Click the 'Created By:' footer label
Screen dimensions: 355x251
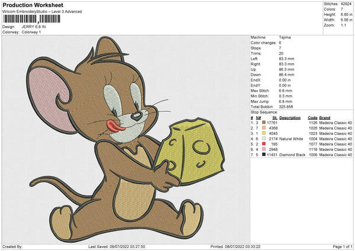pyautogui.click(x=12, y=246)
